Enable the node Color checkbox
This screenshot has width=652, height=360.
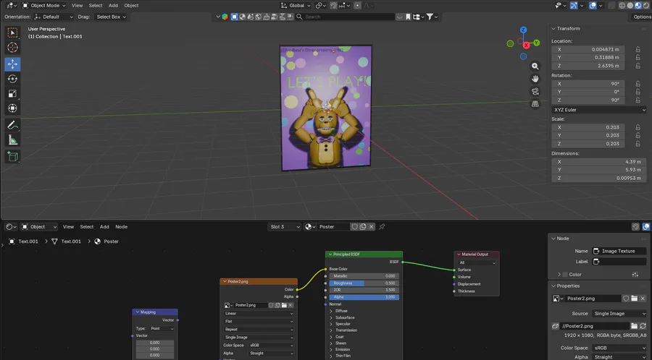[x=565, y=275]
